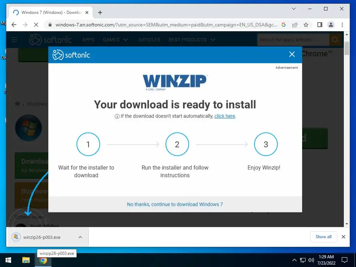Click 'No thanks, continue to download Windows 7'
Viewport: 356px width, 267px height.
point(175,204)
